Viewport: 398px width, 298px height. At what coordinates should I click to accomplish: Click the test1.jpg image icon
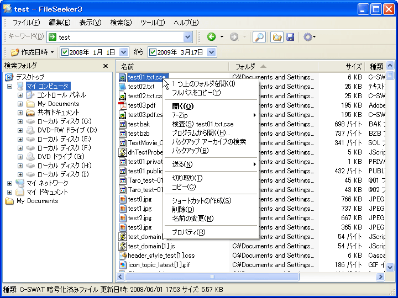point(123,208)
